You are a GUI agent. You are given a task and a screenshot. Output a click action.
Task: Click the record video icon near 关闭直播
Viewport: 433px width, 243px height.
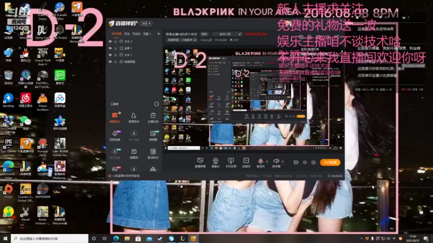[296, 163]
